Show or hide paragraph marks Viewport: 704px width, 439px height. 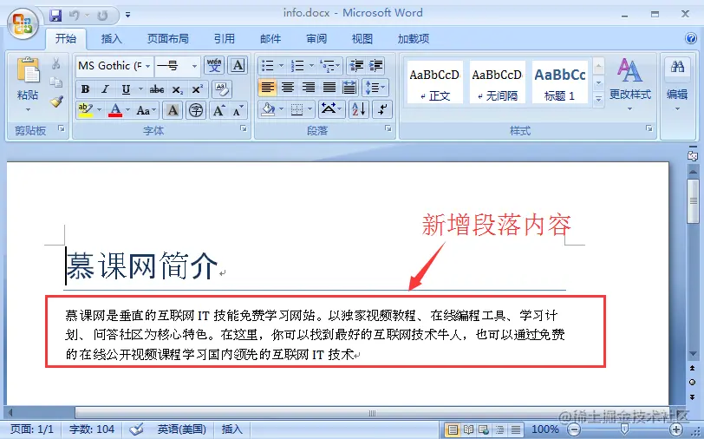click(x=382, y=109)
